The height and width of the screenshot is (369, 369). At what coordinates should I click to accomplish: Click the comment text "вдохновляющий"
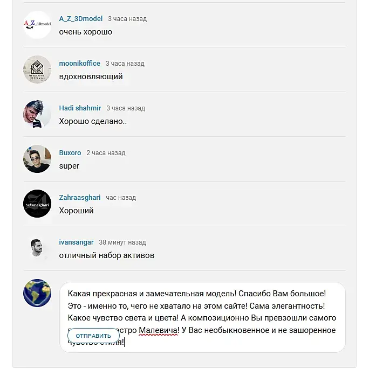click(x=91, y=76)
